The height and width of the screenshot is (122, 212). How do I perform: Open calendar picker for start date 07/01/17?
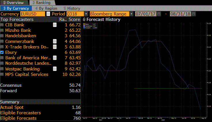pos(159,14)
